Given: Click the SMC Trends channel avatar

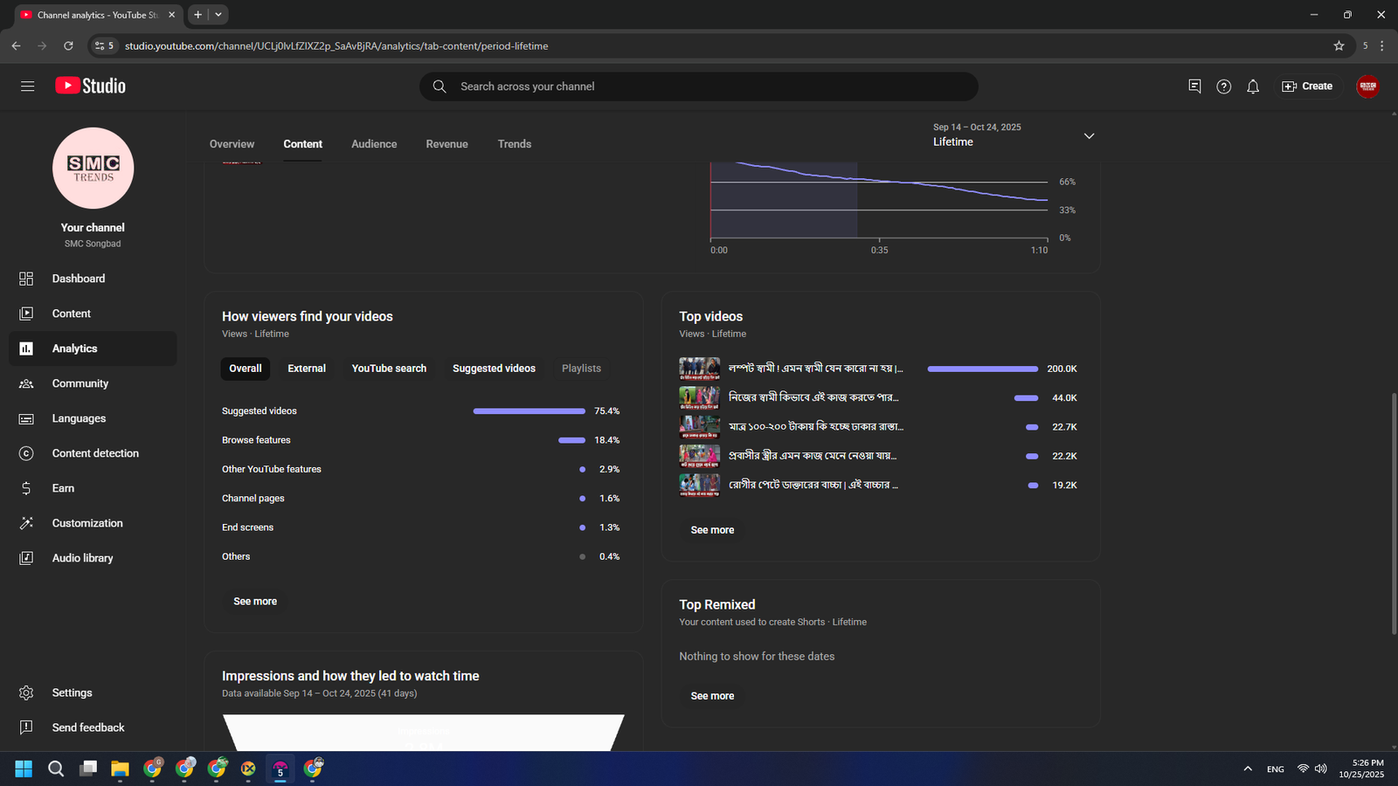Looking at the screenshot, I should point(93,168).
